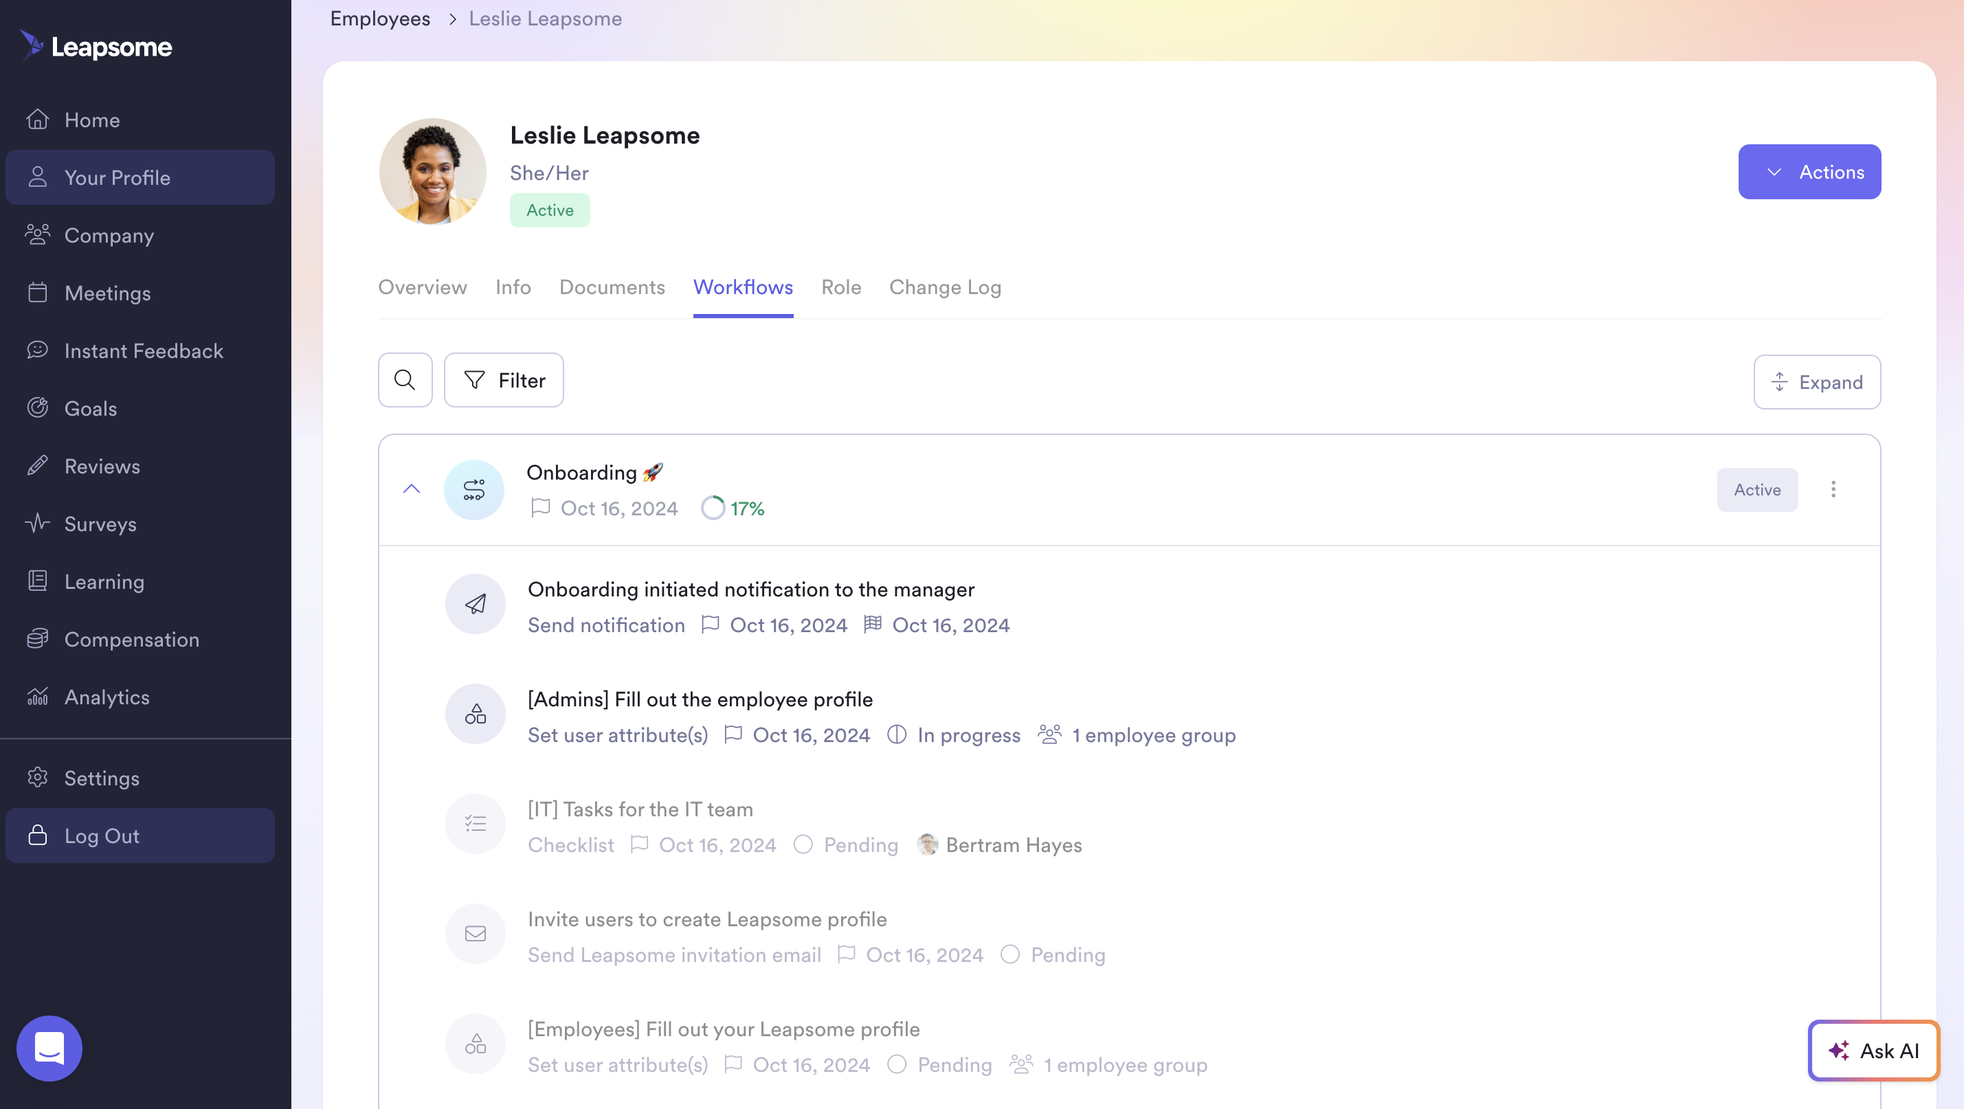Click Pending status on IT tasks step
The image size is (1964, 1109).
click(845, 844)
